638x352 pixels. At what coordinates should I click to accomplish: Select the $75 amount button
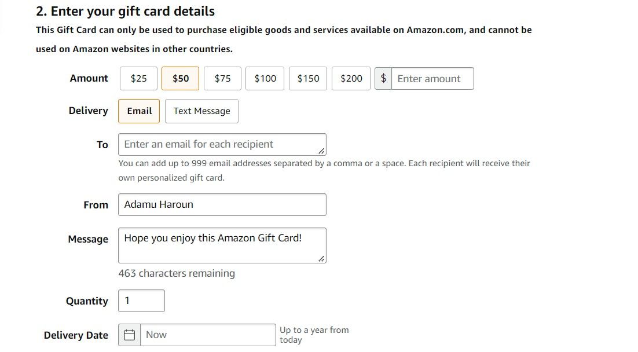coord(222,78)
